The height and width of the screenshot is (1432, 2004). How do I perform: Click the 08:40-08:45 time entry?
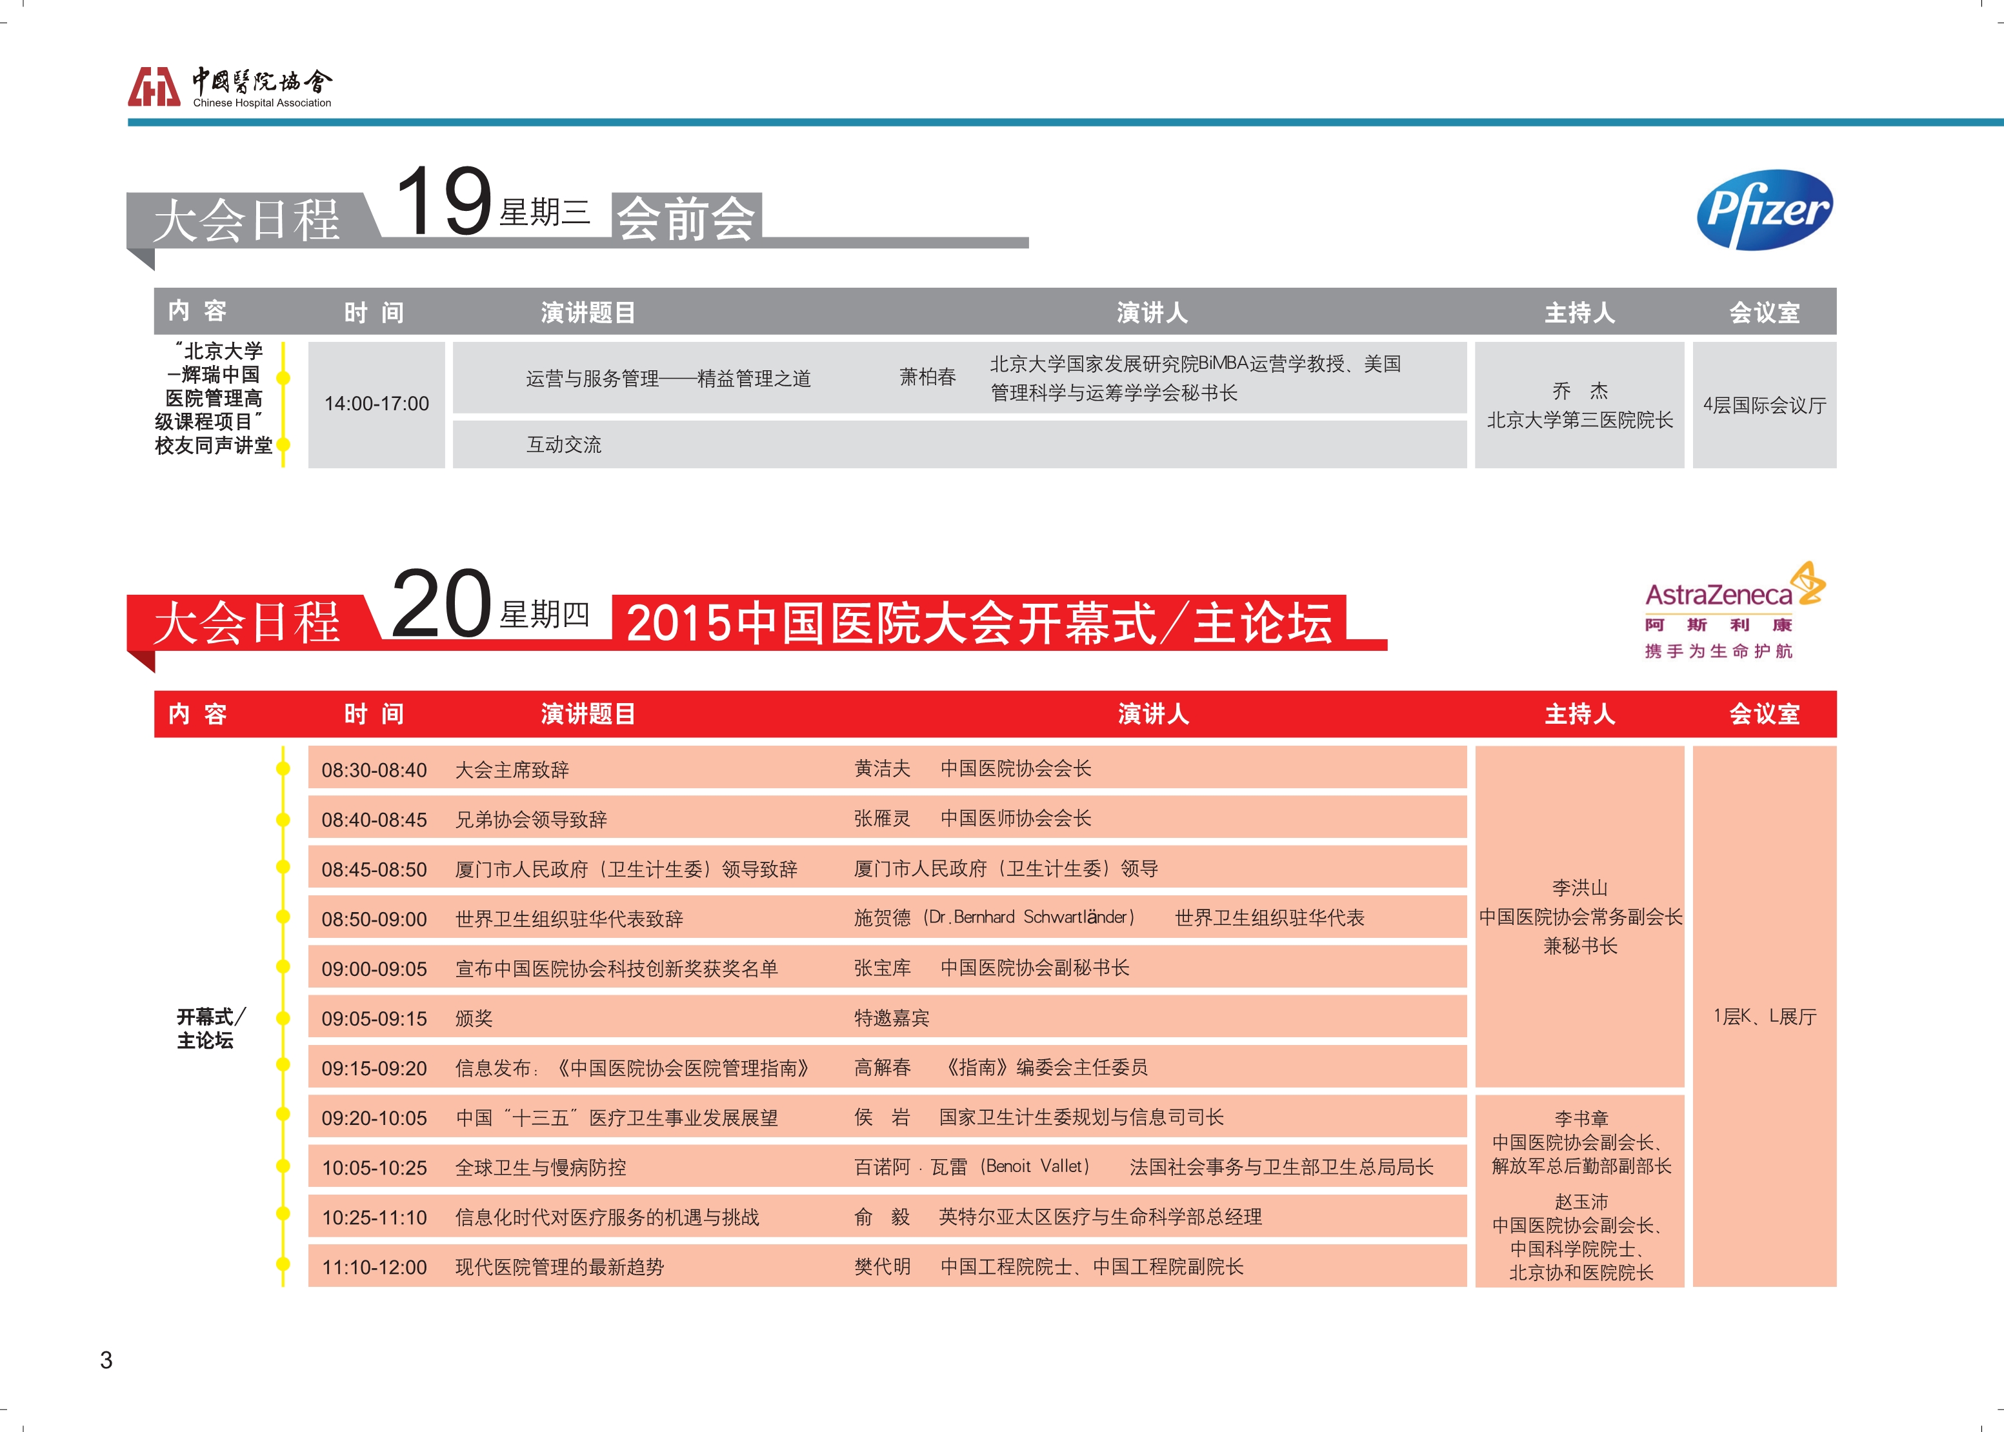(x=374, y=819)
